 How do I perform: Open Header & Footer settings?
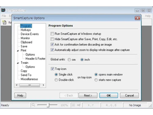35,59
